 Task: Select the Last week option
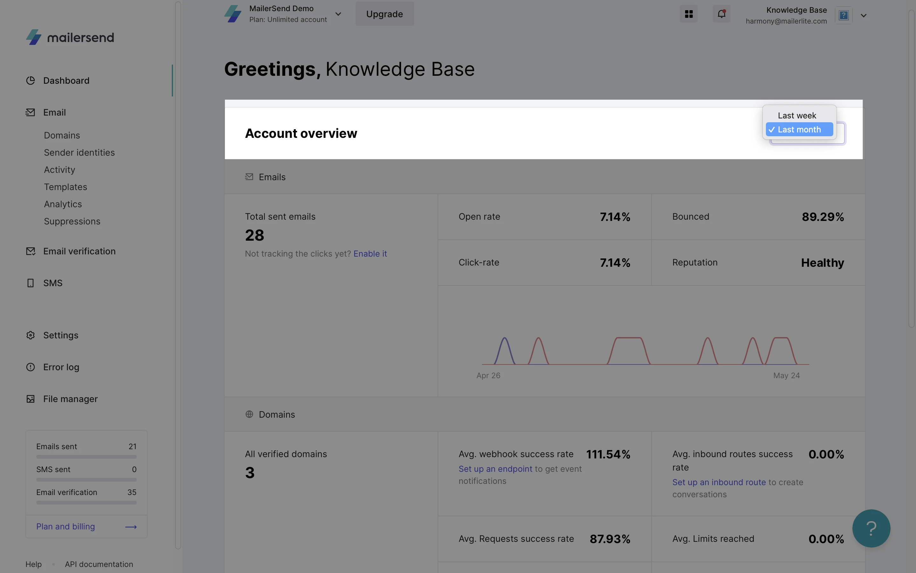(797, 116)
